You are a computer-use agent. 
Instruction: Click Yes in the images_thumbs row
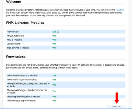click(x=54, y=91)
